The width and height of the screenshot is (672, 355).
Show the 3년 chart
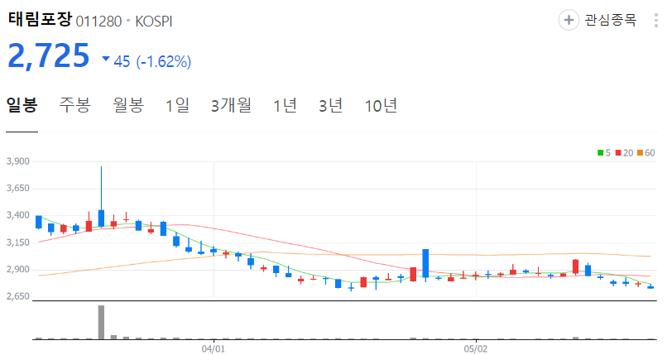click(330, 105)
